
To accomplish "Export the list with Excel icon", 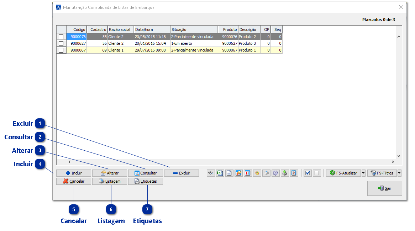I will tap(220, 173).
